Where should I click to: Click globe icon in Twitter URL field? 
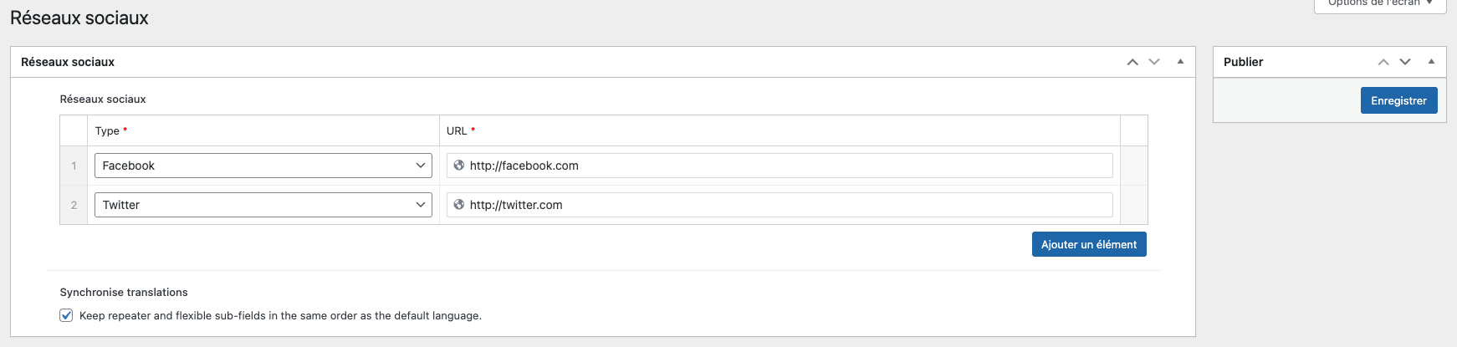pos(459,205)
